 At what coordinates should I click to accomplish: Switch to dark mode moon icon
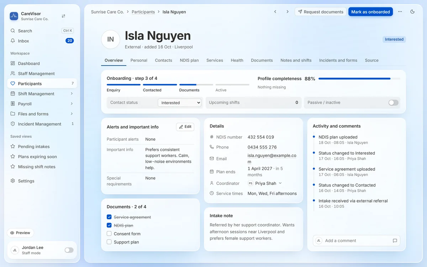(x=412, y=12)
